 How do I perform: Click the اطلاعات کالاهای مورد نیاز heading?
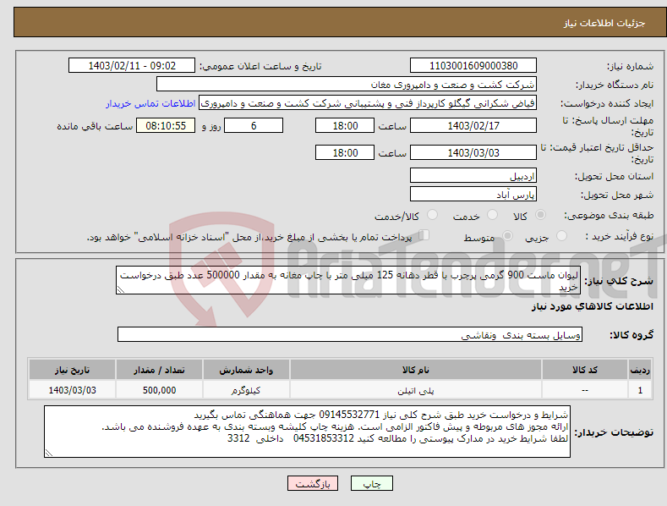592,306
